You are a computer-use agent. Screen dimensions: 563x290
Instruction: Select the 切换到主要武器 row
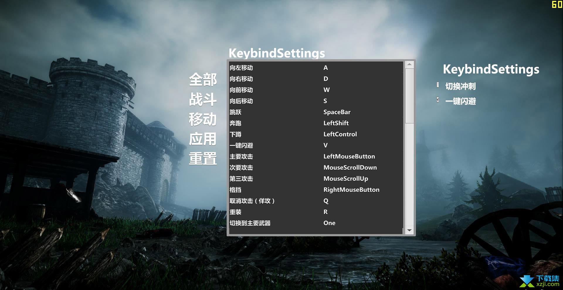coord(316,223)
